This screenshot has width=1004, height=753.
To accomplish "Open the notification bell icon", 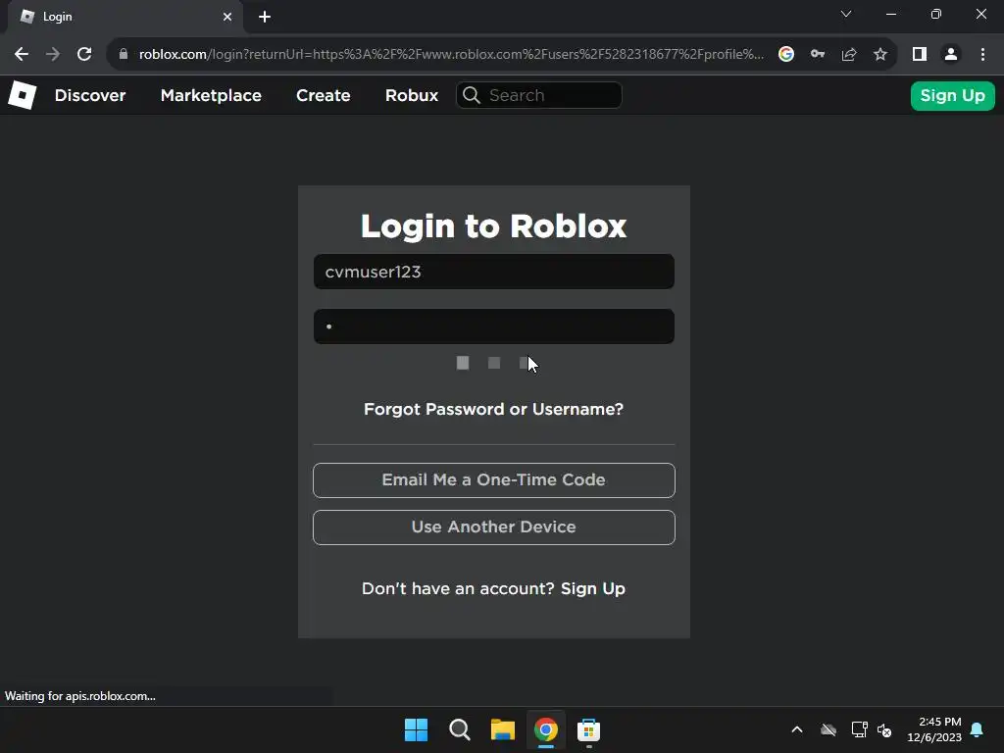I will point(978,729).
